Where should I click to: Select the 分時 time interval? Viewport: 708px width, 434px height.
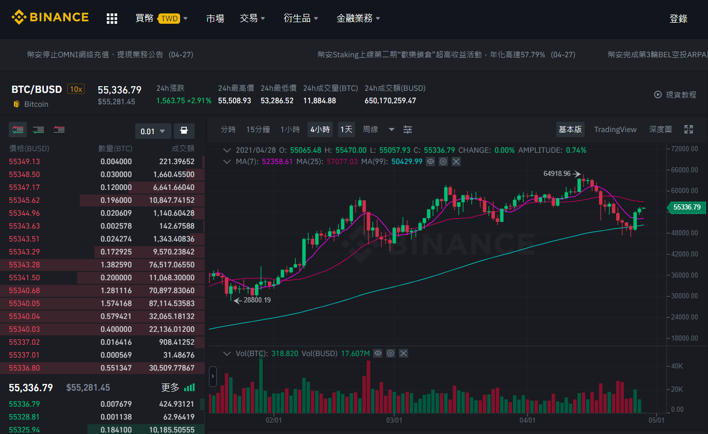tap(228, 130)
